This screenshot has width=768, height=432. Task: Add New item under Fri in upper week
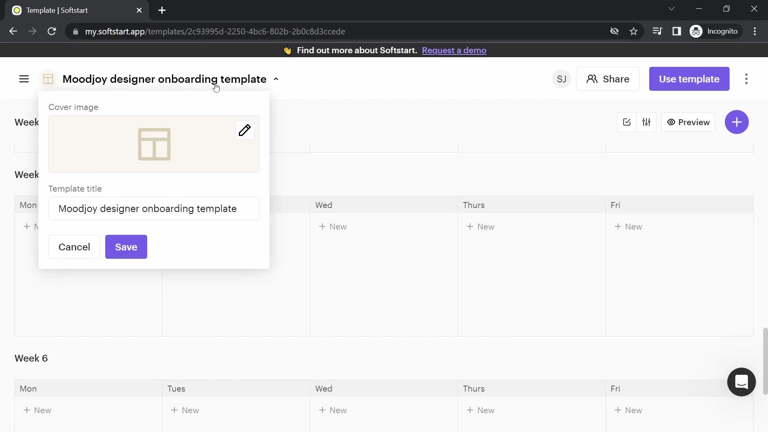(628, 227)
